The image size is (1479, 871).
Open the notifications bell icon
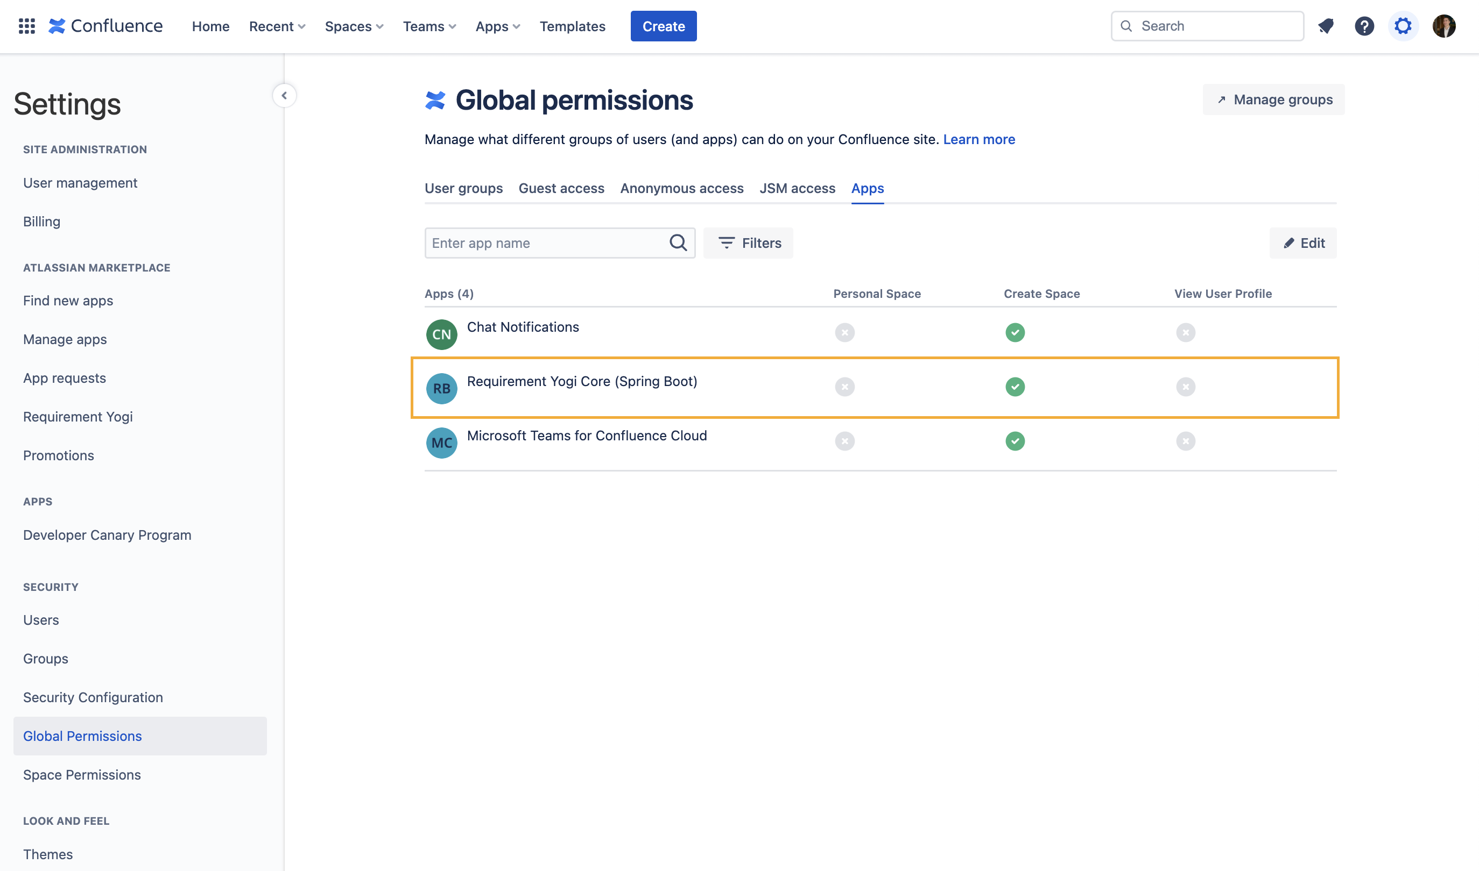coord(1326,26)
